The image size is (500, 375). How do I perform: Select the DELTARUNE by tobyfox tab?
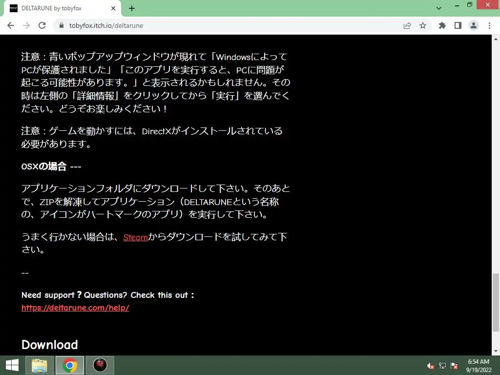[x=62, y=9]
